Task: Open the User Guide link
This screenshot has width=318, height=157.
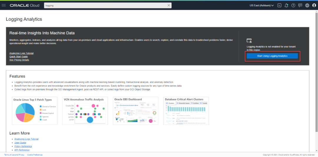Action: 20,143
